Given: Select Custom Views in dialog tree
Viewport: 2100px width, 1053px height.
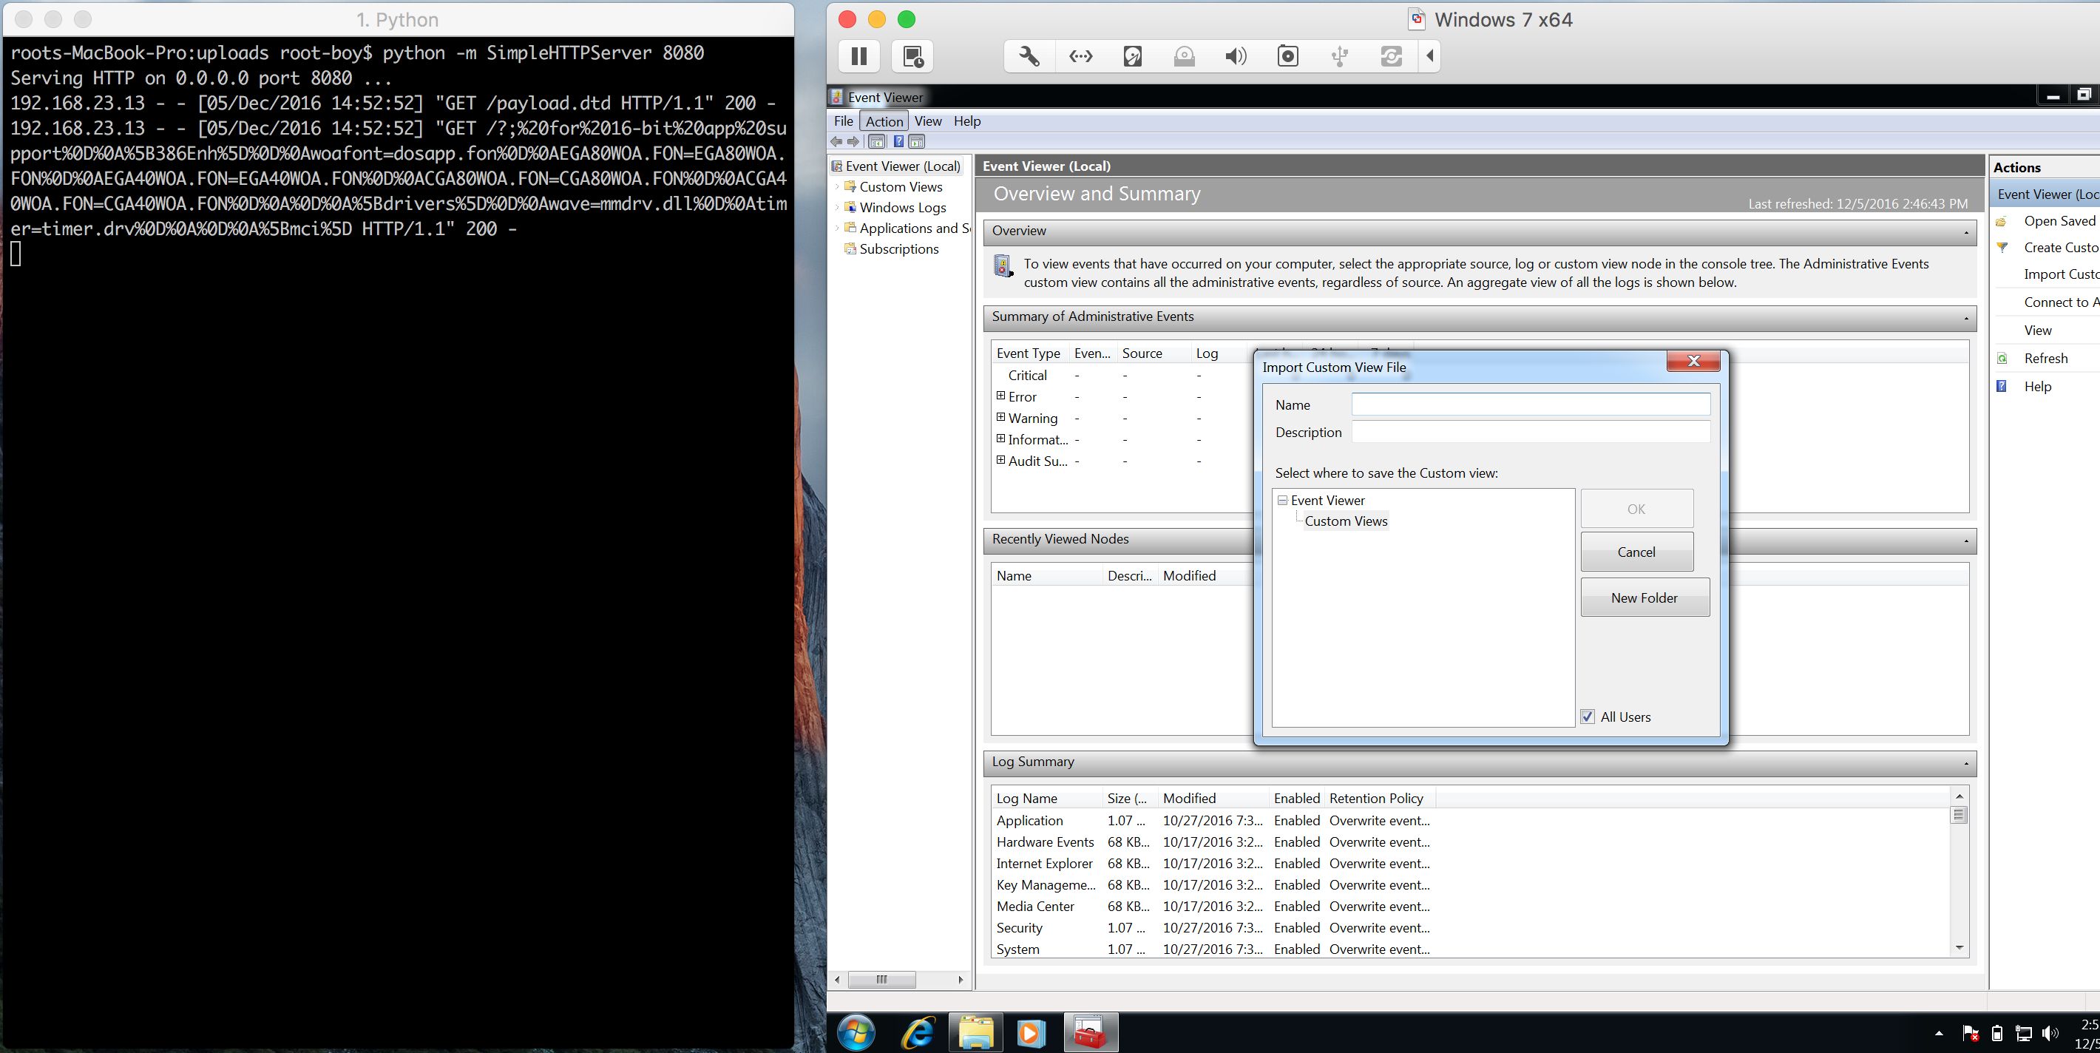Looking at the screenshot, I should [x=1346, y=521].
